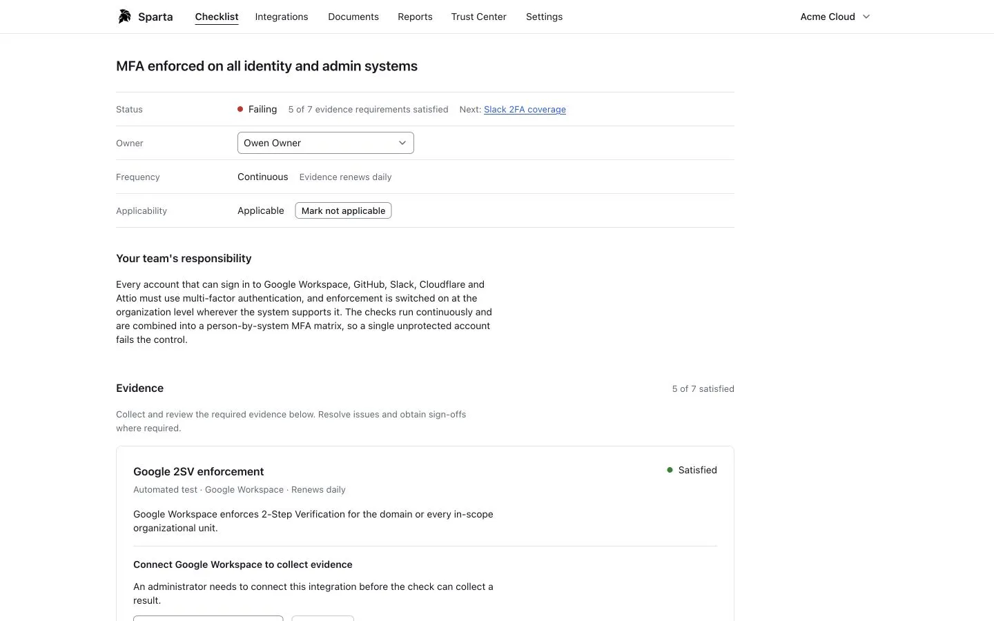Open the Owen Owner owner dropdown
Viewport: 994px width, 621px height.
326,143
